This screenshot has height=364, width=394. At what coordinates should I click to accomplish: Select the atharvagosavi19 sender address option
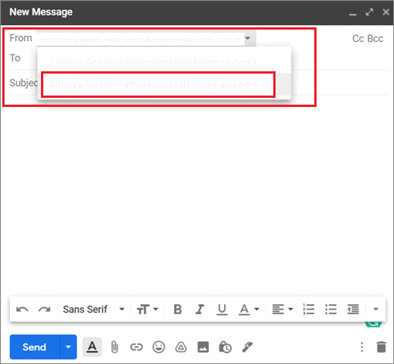pos(158,84)
